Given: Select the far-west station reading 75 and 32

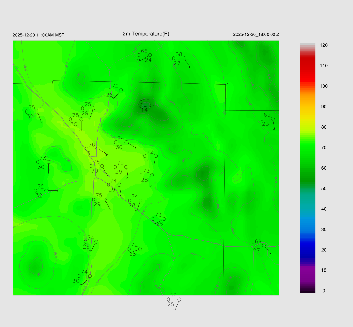Looking at the screenshot, I should pyautogui.click(x=37, y=112).
